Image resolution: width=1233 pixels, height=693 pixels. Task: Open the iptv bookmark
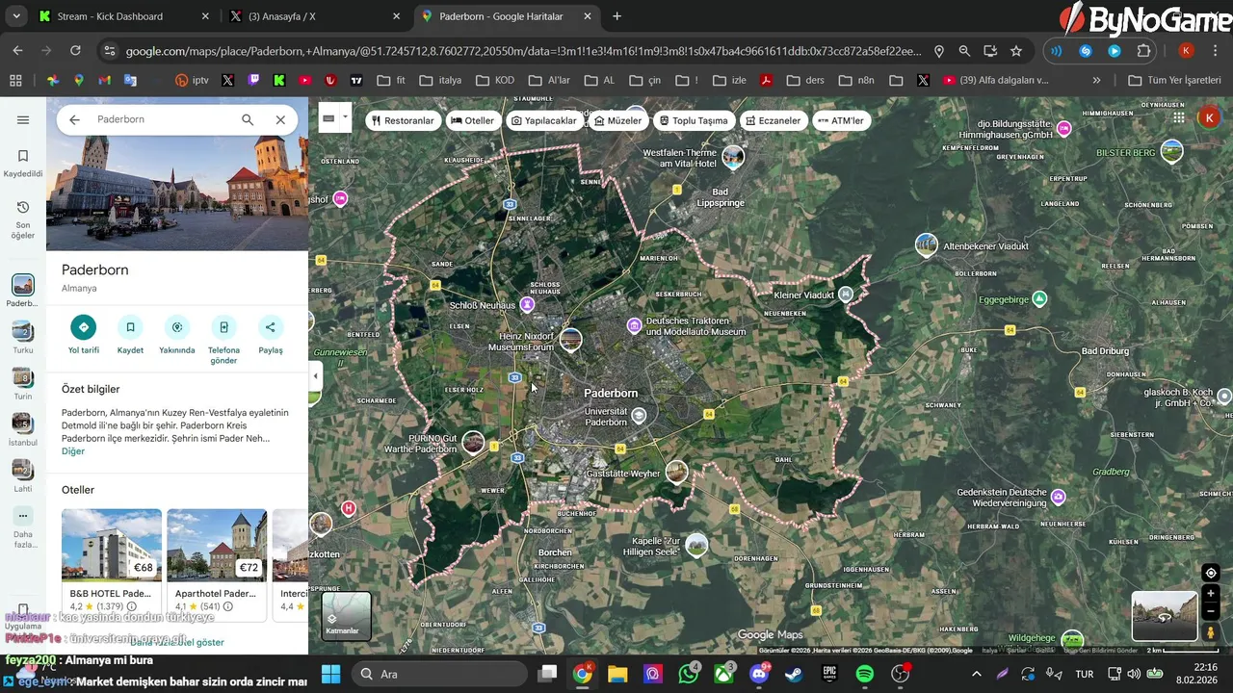193,80
